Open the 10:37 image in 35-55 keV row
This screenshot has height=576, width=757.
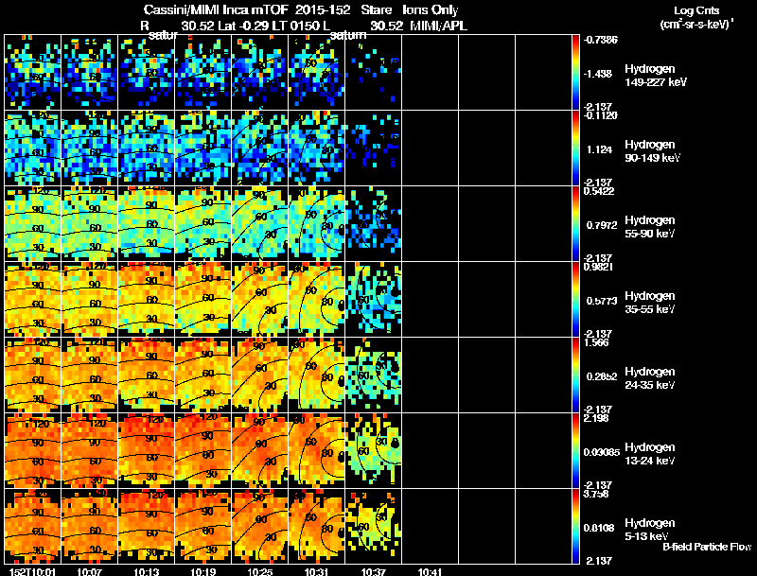[x=374, y=300]
